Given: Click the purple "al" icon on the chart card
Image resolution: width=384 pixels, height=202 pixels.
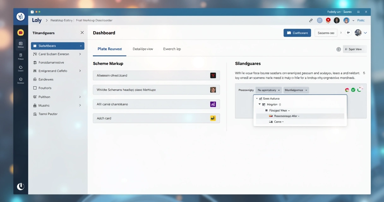Looking at the screenshot, I should tap(213, 104).
